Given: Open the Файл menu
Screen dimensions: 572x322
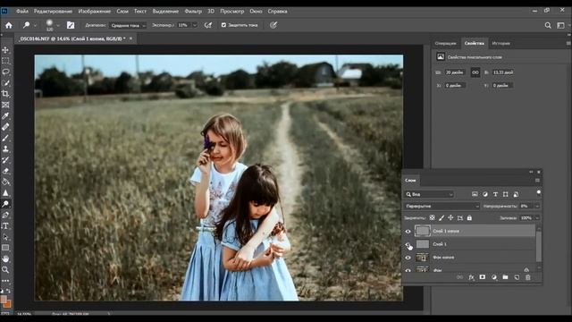Looking at the screenshot, I should [21, 12].
